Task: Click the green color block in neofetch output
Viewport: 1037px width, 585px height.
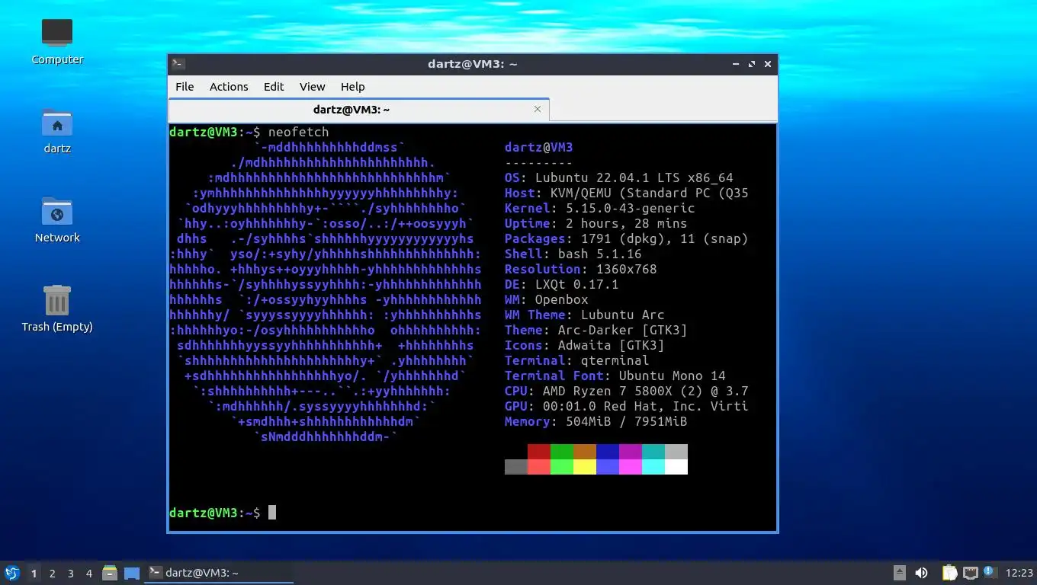Action: point(562,452)
